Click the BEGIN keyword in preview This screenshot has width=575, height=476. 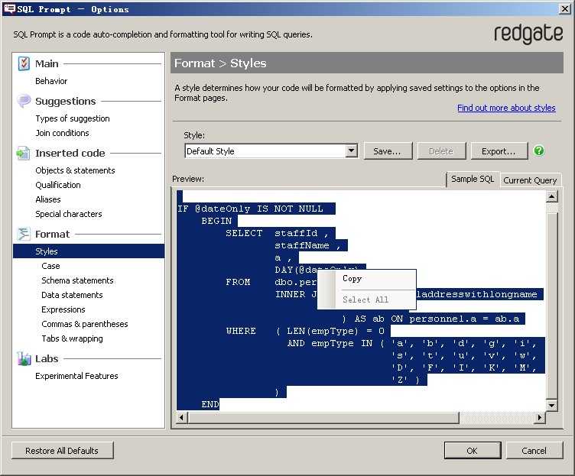[x=216, y=221]
